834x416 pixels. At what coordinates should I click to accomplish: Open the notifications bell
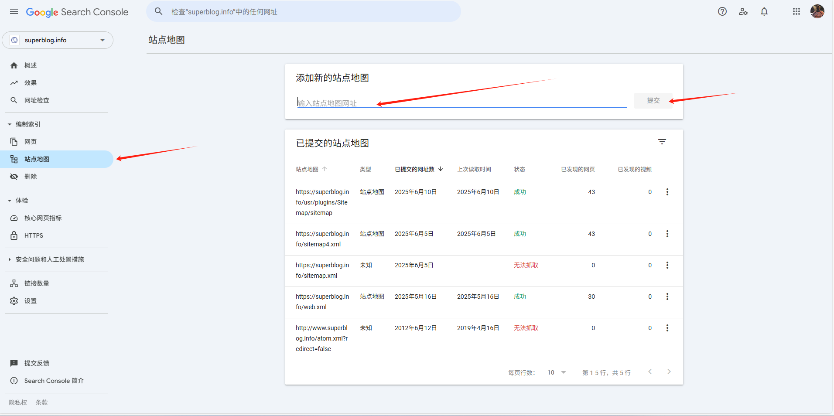(764, 12)
